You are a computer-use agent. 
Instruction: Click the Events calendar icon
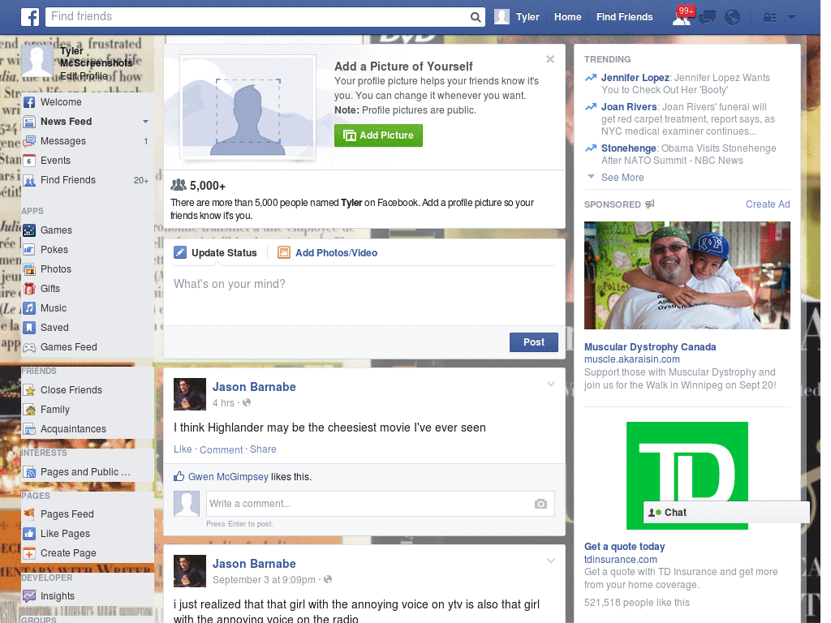click(30, 161)
